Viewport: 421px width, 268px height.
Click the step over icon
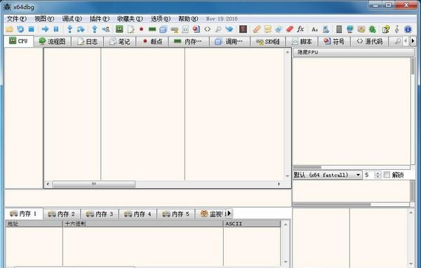point(81,29)
